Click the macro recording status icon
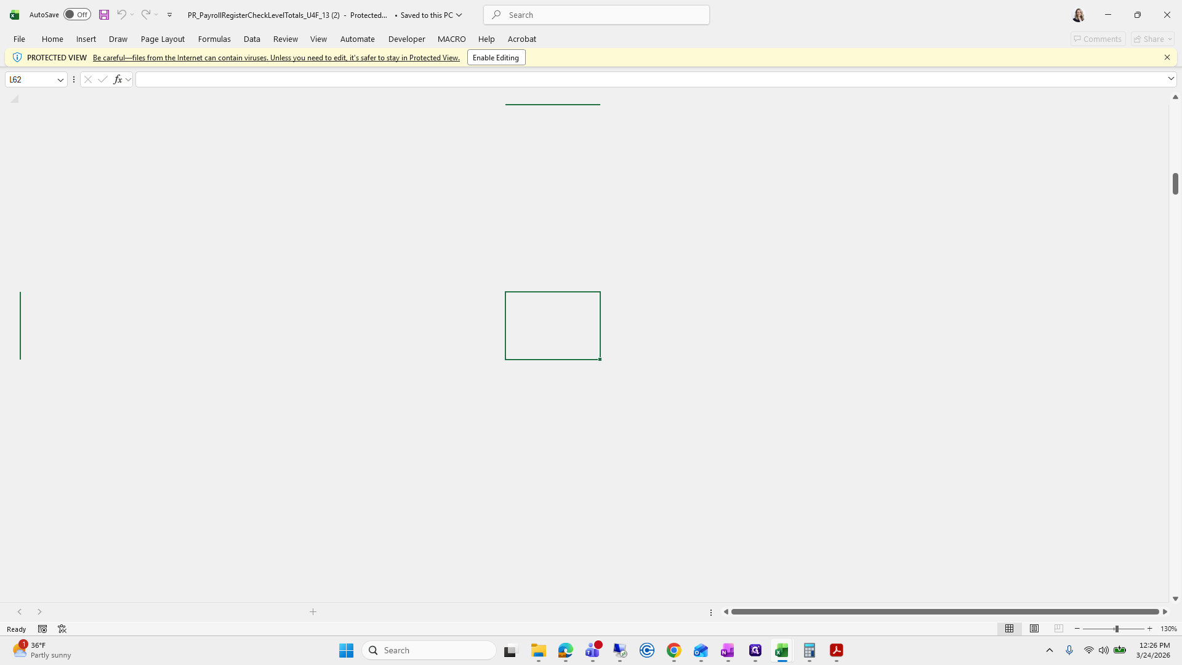The width and height of the screenshot is (1182, 665). [x=42, y=629]
